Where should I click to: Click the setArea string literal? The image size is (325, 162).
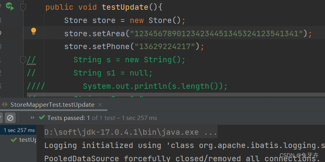pos(217,33)
